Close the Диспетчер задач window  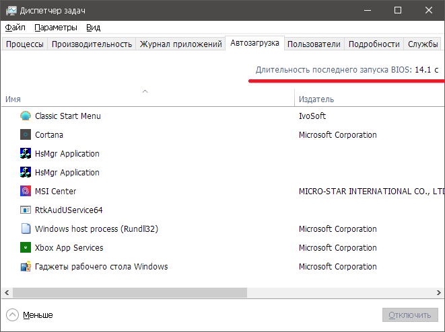[x=429, y=11]
